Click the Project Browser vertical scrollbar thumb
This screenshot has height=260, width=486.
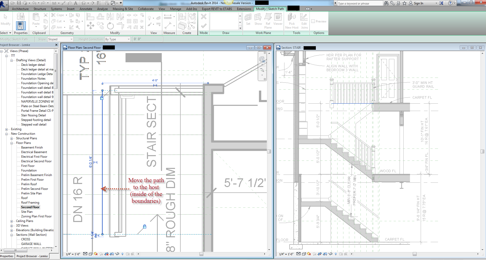tap(56, 71)
